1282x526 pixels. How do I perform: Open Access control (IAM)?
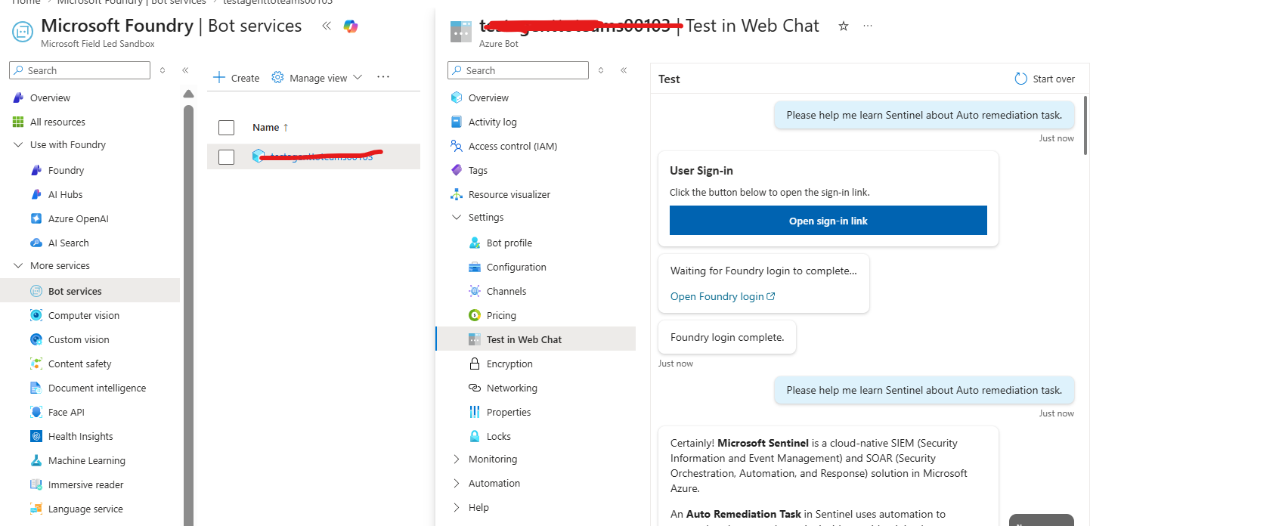tap(512, 146)
